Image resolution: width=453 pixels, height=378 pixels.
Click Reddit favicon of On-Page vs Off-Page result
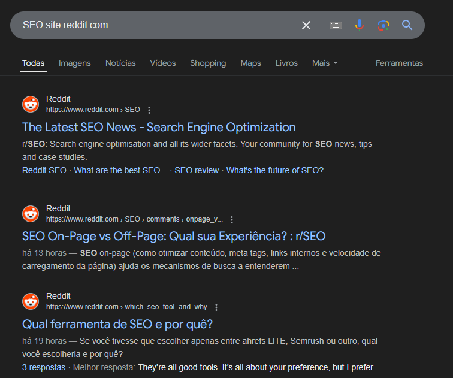[31, 214]
